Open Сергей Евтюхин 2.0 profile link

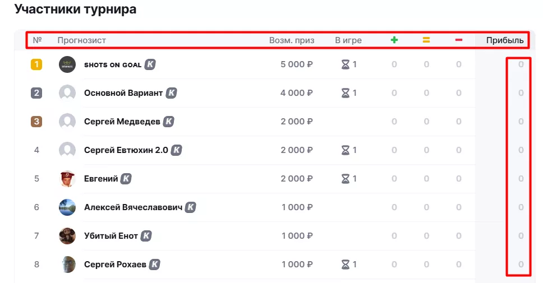(x=126, y=150)
